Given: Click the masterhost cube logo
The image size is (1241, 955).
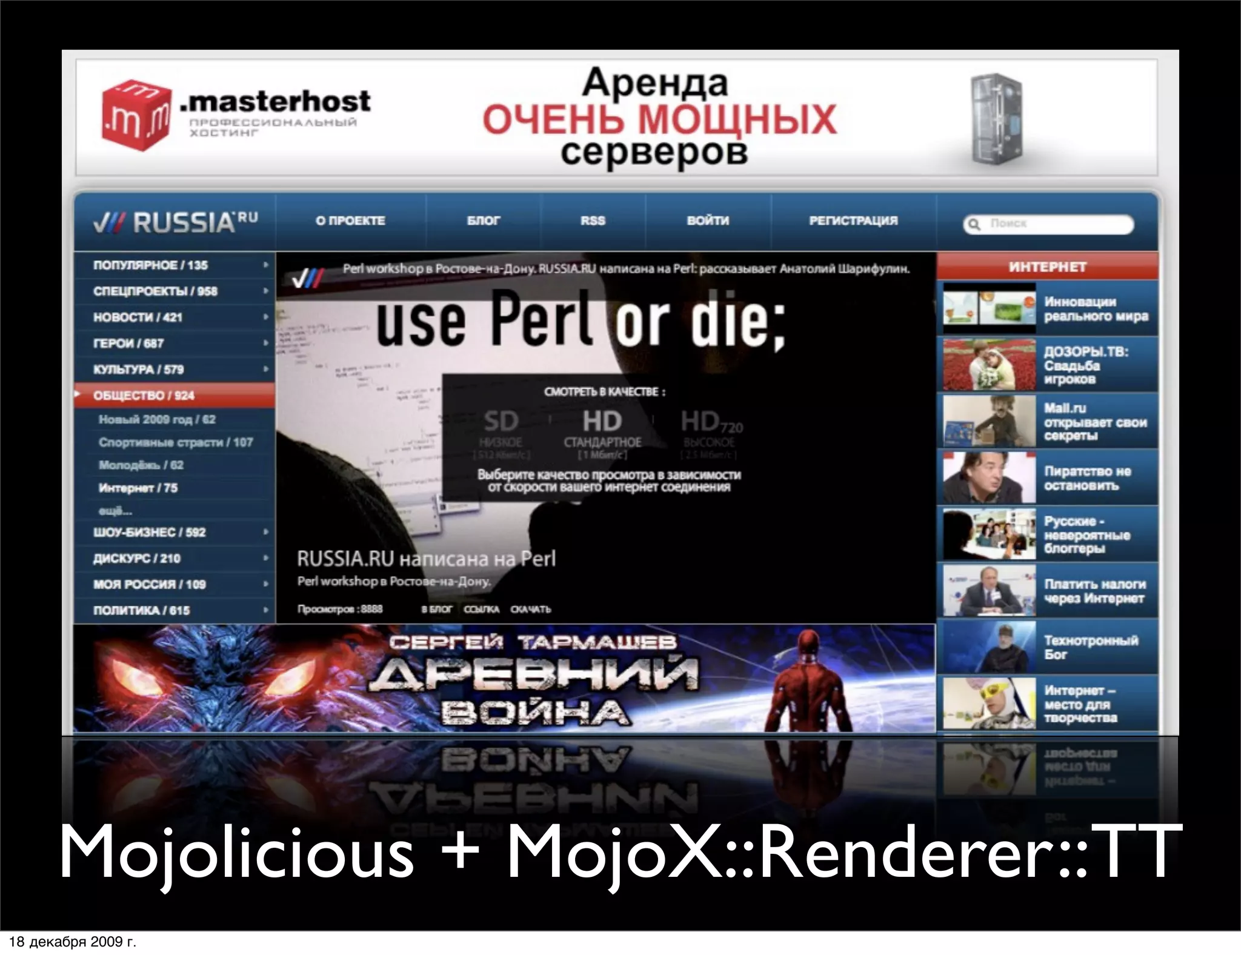Looking at the screenshot, I should click(136, 115).
